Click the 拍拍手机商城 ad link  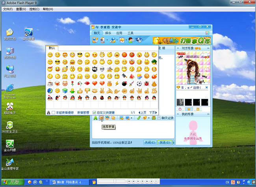[112, 143]
